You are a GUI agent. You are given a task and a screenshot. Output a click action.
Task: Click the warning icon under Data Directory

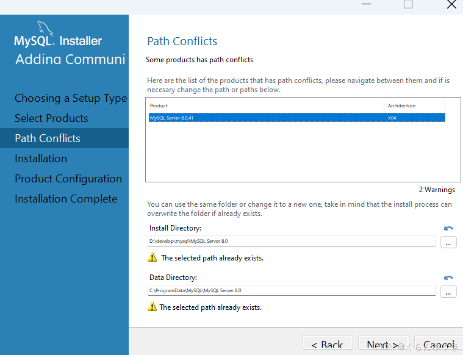click(152, 307)
